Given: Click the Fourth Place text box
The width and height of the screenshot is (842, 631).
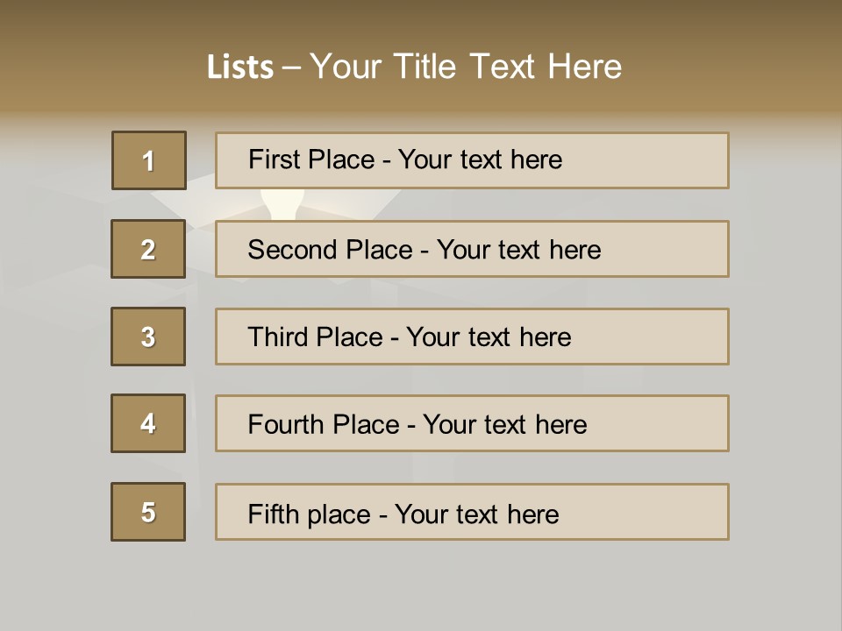Looking at the screenshot, I should point(472,423).
